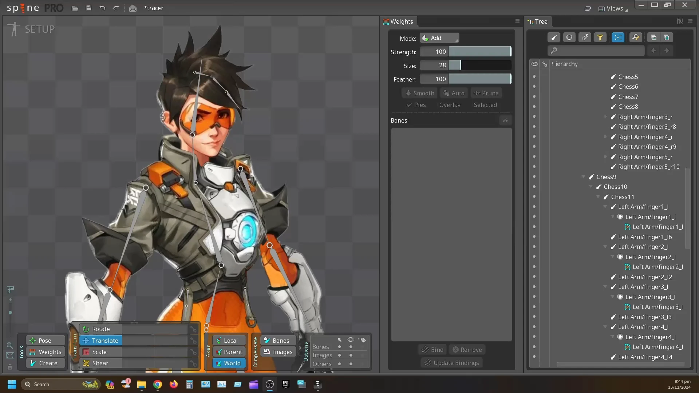Toggle Overlay display option
The width and height of the screenshot is (699, 393).
coord(450,105)
